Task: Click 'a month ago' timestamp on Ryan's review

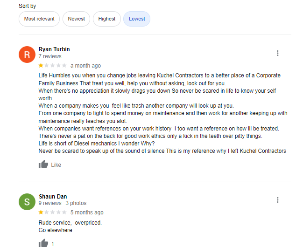Action: [x=85, y=66]
